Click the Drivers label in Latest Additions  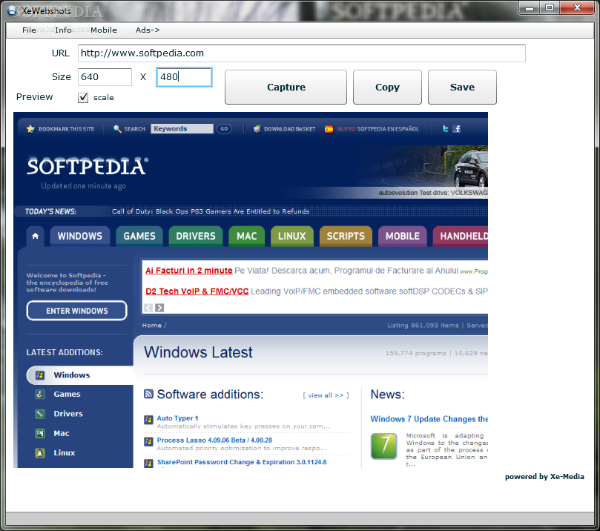point(68,414)
